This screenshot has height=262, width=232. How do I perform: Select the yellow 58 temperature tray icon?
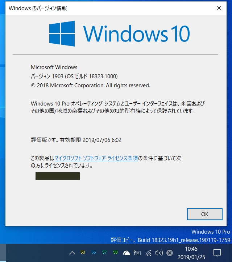[x=83, y=252]
